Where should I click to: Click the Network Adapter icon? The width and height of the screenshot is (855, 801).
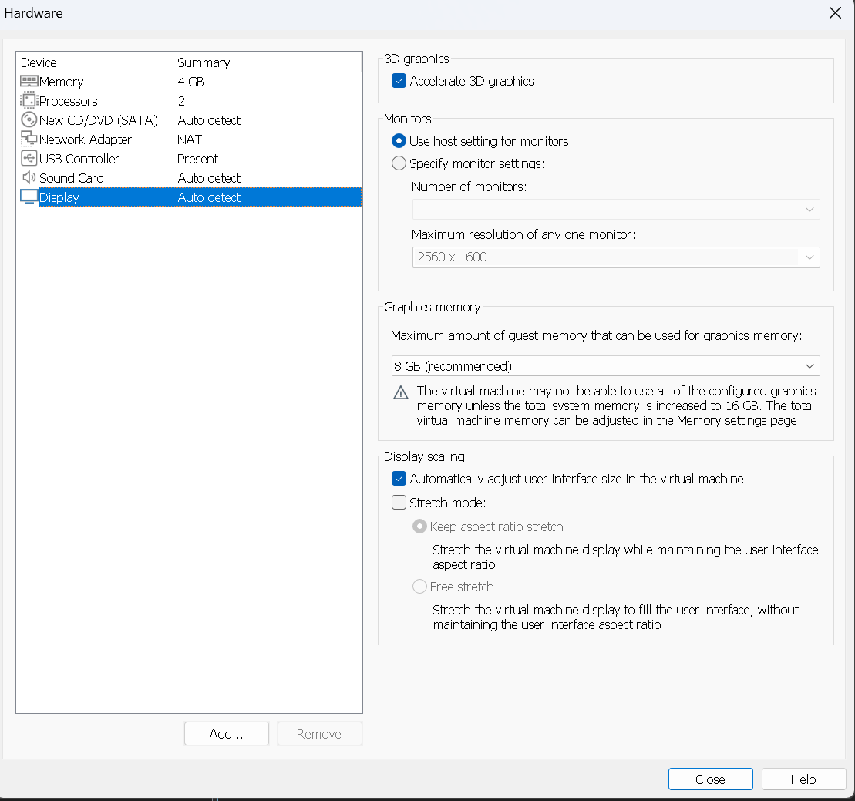tap(29, 140)
